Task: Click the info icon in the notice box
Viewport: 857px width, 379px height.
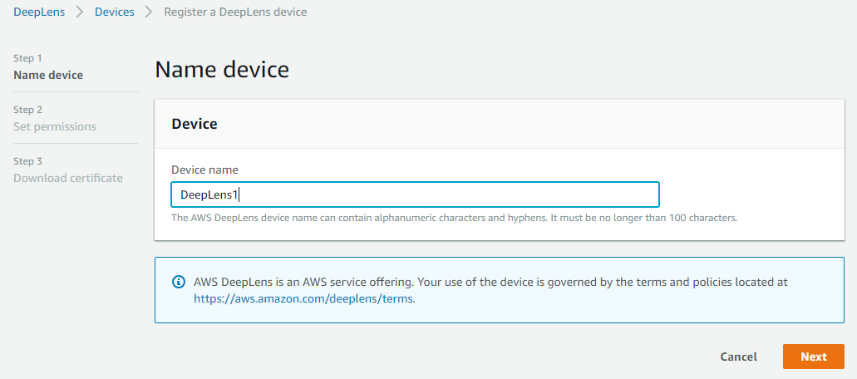Action: click(x=178, y=282)
